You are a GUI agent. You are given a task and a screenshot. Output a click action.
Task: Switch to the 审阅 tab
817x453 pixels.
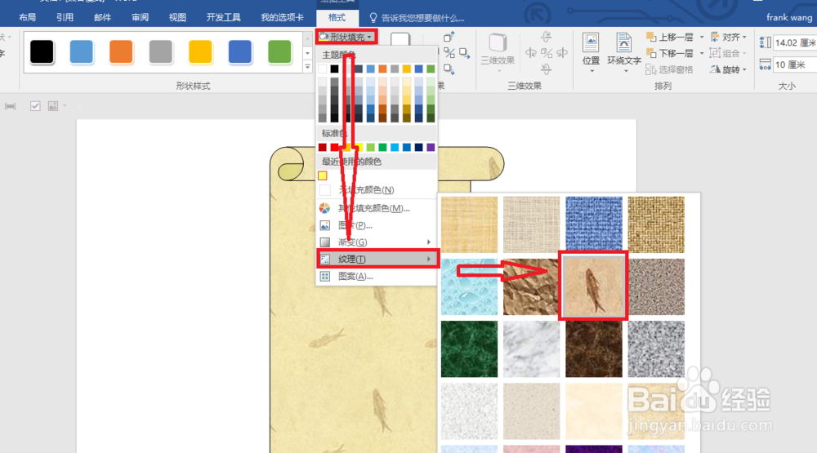(x=140, y=18)
